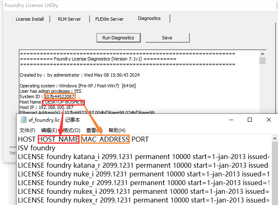Open the 帮助(H) menu in Notepad

tap(117, 130)
